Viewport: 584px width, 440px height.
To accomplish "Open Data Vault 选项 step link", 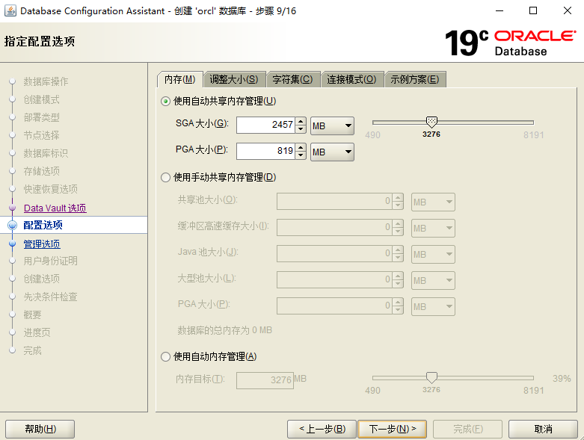I will pos(55,208).
